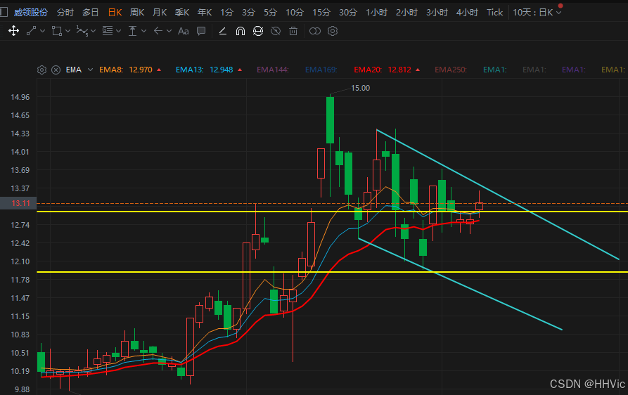
Task: Remove the EMA indicator with the X icon
Action: [x=56, y=70]
